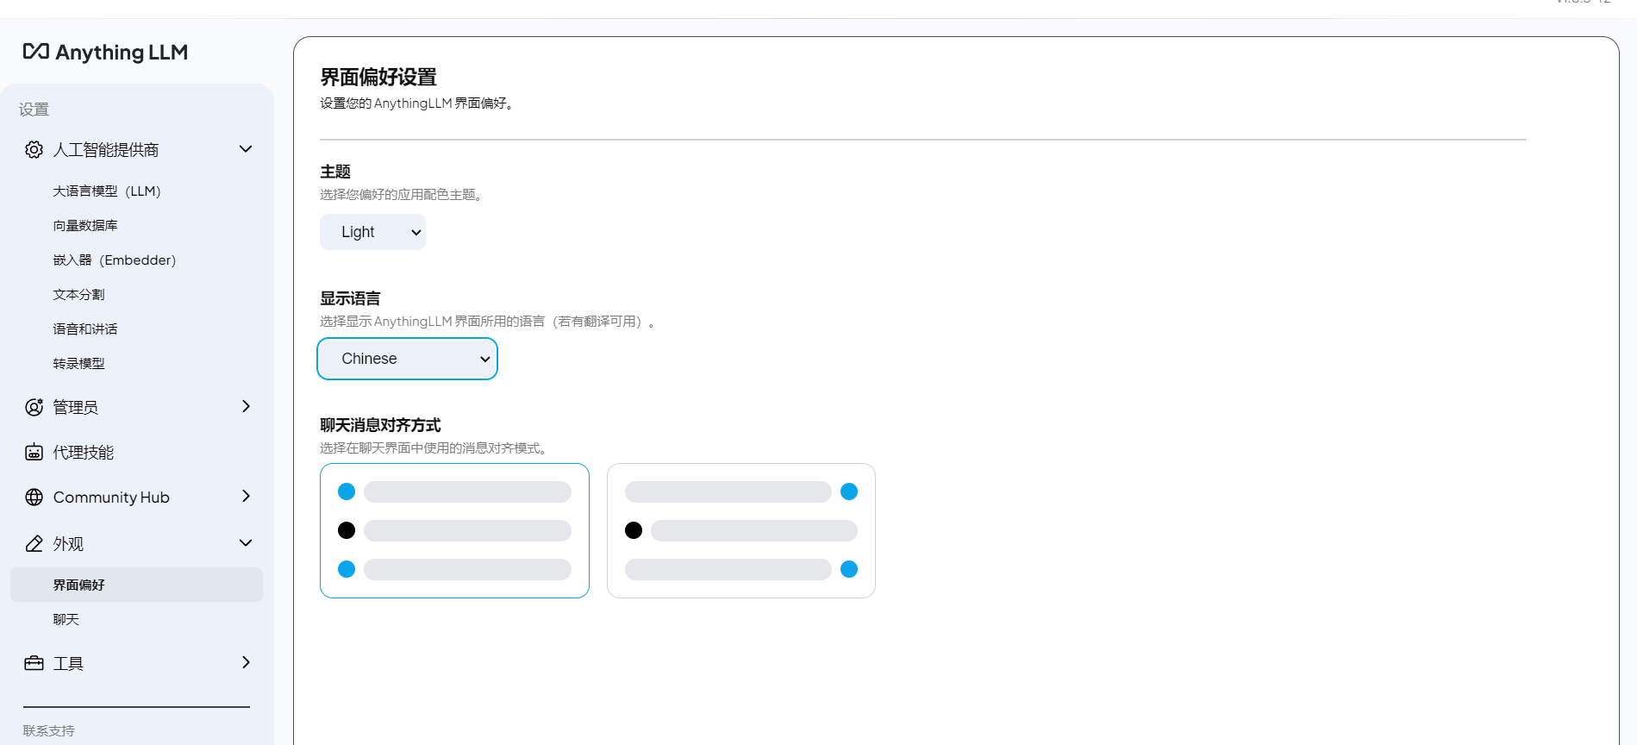
Task: Open the Light theme dropdown
Action: click(372, 232)
